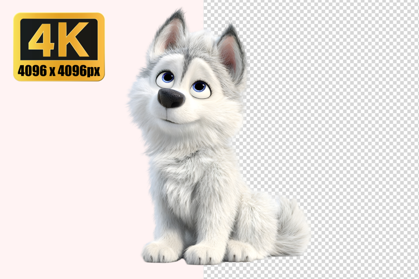Click the puppy's front right paw
Viewport: 419px width, 279px height.
[x=202, y=254]
